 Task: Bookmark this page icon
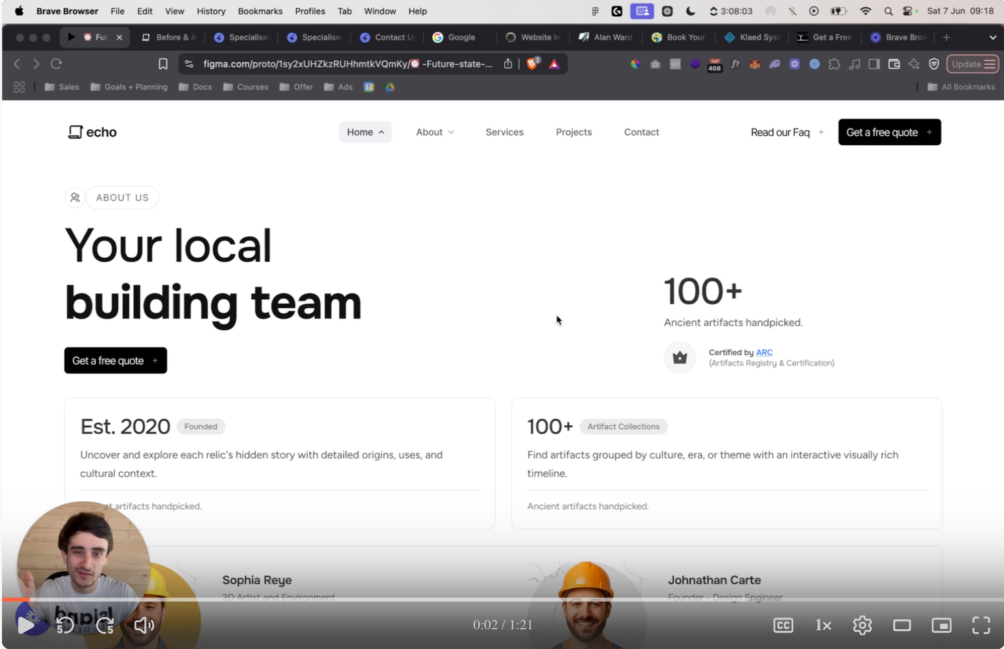click(x=163, y=64)
